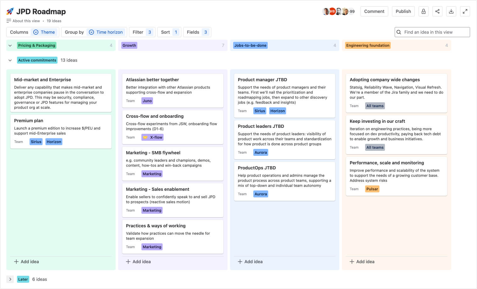Click Sirius tag on Premium plan card

pos(36,142)
